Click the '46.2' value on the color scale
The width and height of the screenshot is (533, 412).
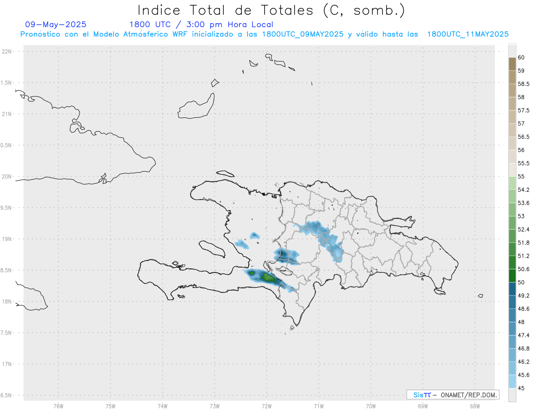pyautogui.click(x=523, y=361)
